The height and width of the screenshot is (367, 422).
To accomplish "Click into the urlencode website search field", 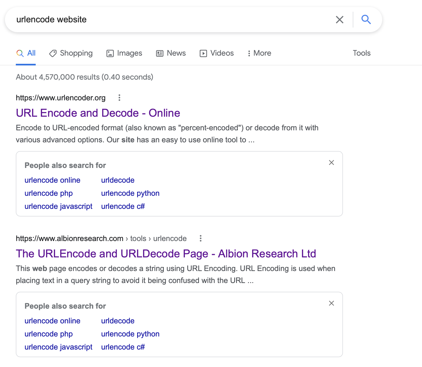I will click(x=172, y=20).
